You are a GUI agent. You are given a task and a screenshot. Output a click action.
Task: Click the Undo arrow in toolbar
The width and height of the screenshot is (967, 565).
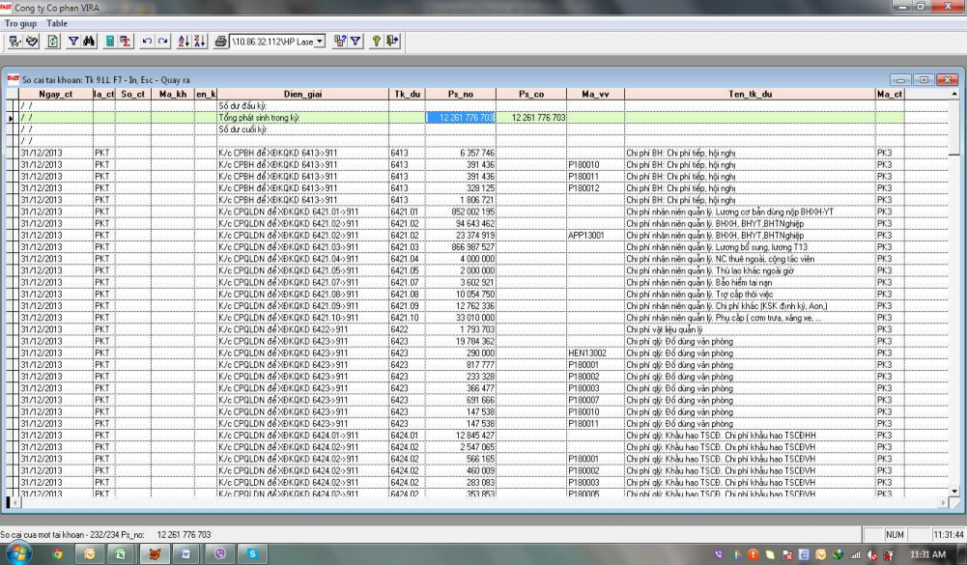pos(147,42)
